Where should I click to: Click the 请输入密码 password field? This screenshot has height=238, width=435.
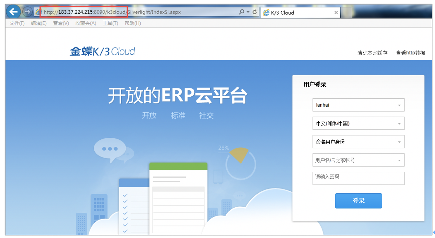click(359, 178)
